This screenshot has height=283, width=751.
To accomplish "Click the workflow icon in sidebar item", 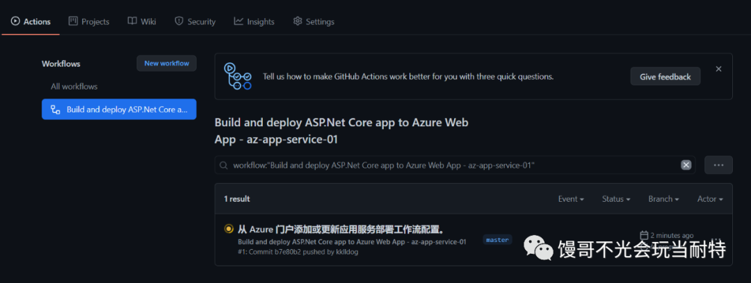I will point(56,110).
